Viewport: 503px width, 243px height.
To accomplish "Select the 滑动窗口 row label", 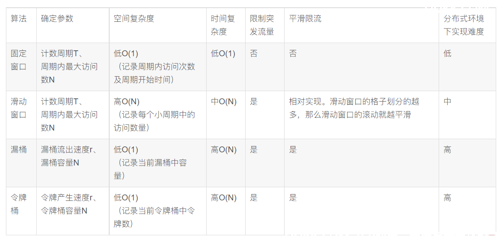I will (x=21, y=115).
